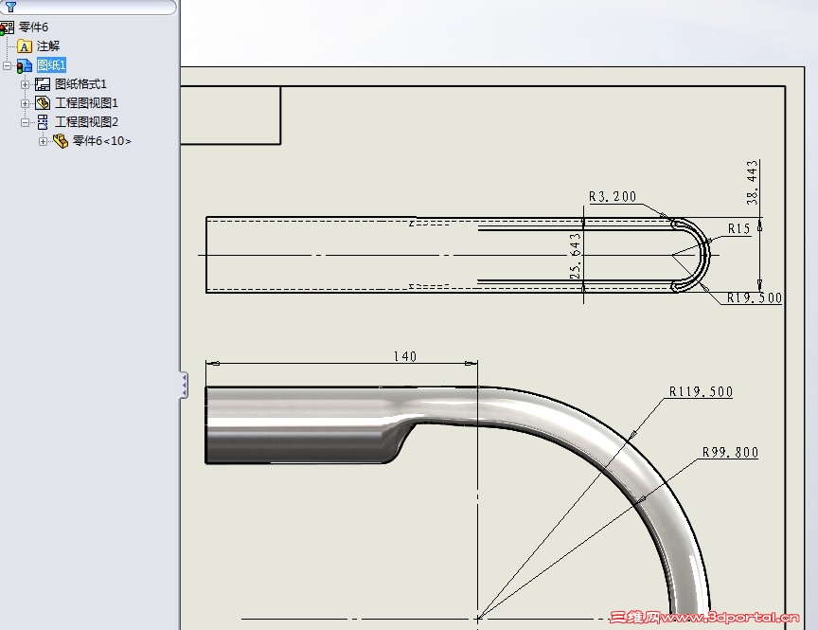The height and width of the screenshot is (630, 818).
Task: Select the 图纸1 tree item
Action: click(51, 65)
